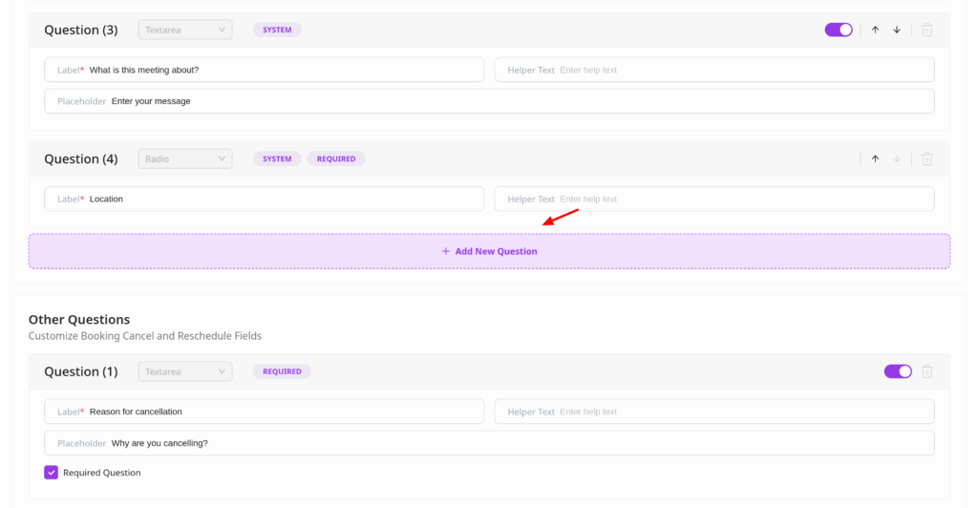Open Question (3) Textarea type dropdown
Image resolution: width=978 pixels, height=508 pixels.
[184, 30]
